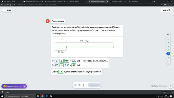Screen dimensions: 174x98
Task: Reload the page with browser refresh icon
Action: [x=8, y=5]
